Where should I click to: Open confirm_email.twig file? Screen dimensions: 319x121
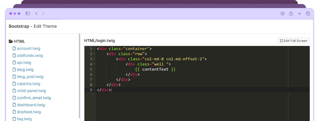tap(34, 98)
